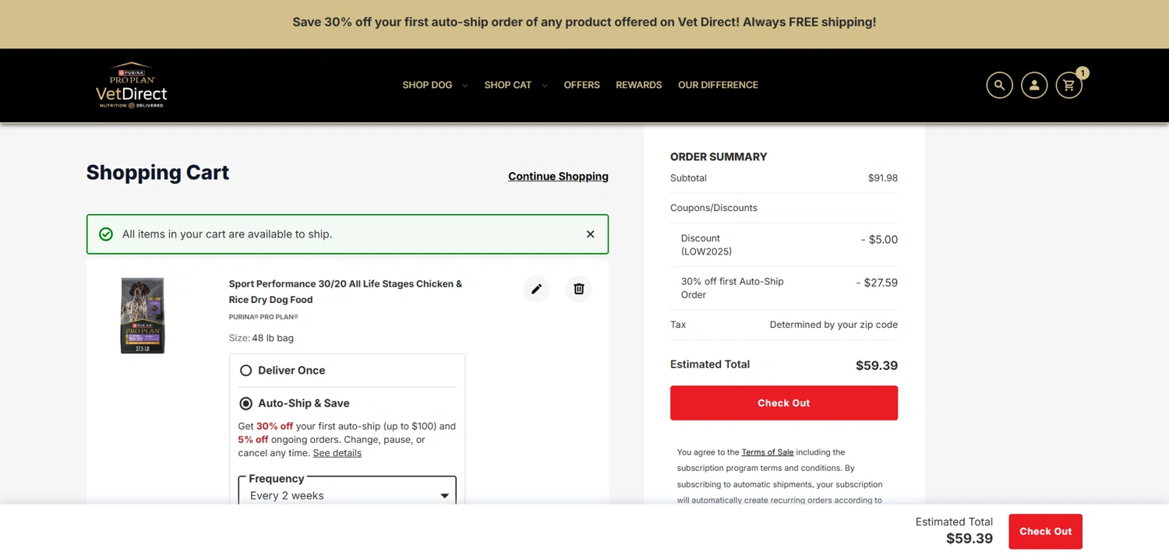1169x559 pixels.
Task: Click the Size: 48 lb bag text
Action: pos(261,338)
